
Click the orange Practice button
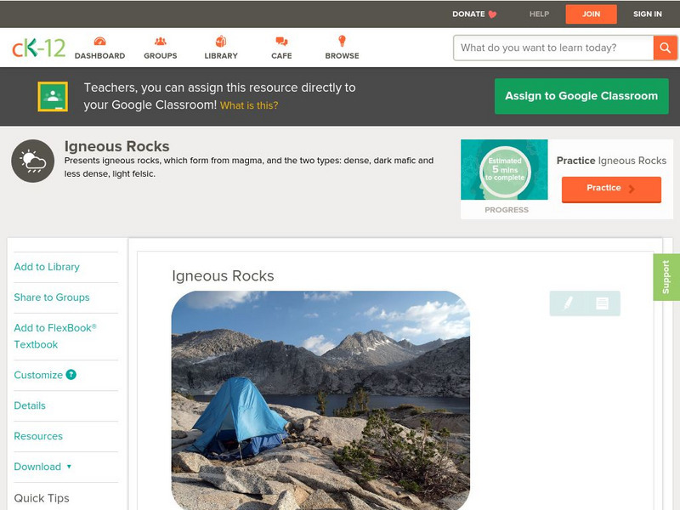pyautogui.click(x=611, y=189)
